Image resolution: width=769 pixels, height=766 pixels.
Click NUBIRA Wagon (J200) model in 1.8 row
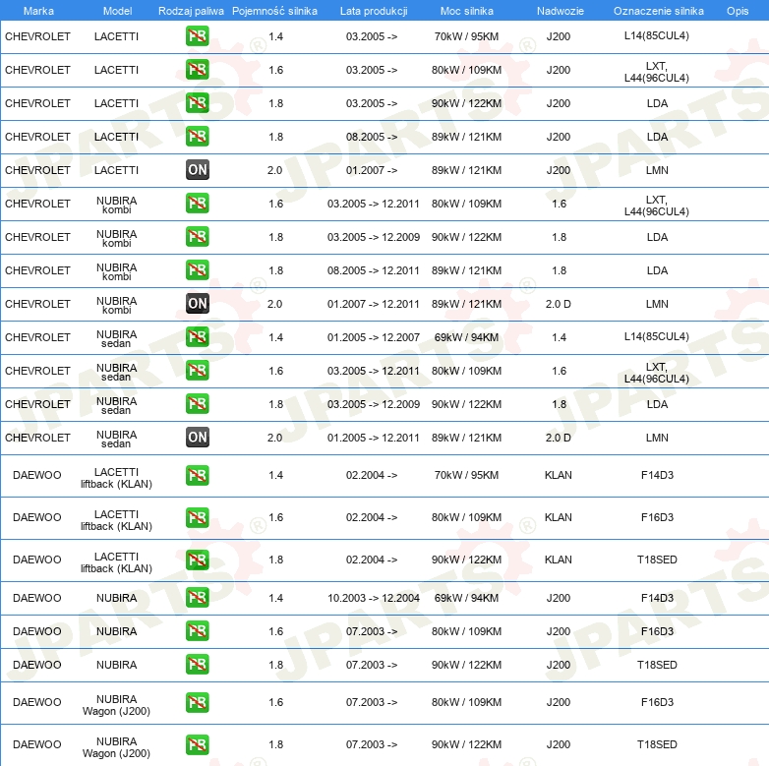click(x=116, y=747)
